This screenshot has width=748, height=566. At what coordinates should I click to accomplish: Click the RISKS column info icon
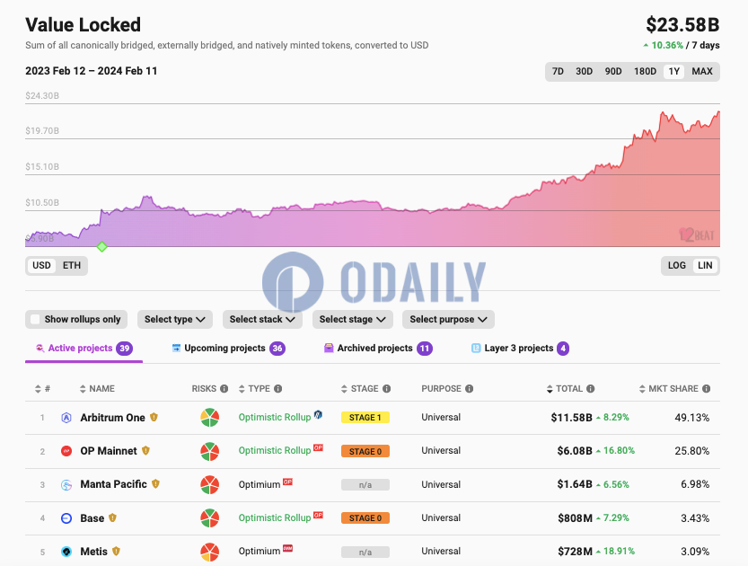coord(224,388)
